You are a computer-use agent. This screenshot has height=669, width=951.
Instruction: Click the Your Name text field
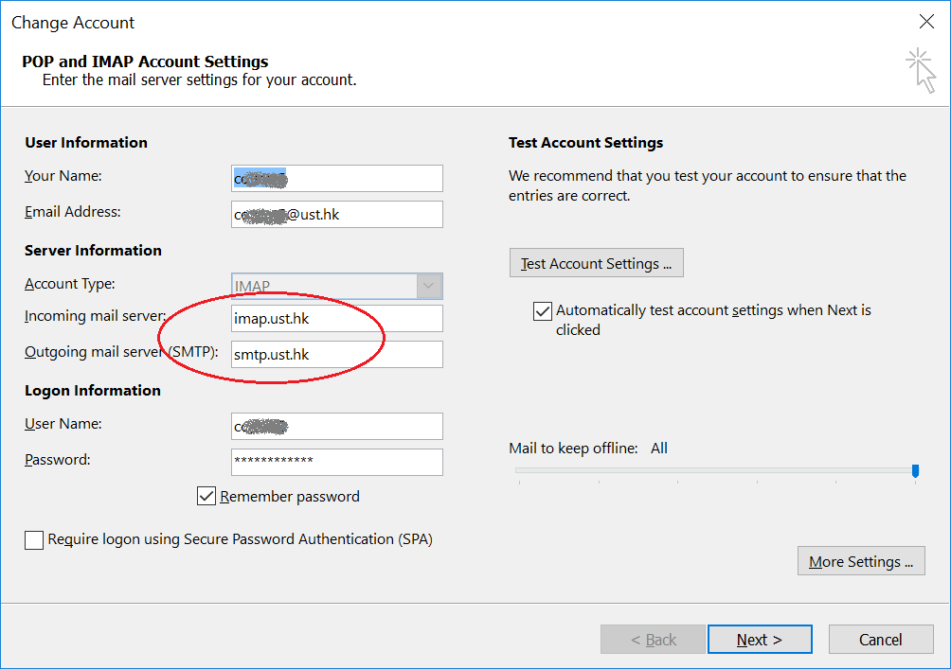(336, 178)
